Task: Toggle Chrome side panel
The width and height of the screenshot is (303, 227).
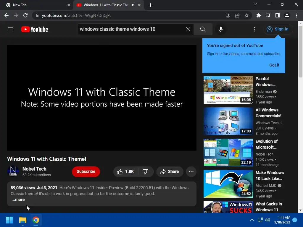Action: (x=278, y=15)
